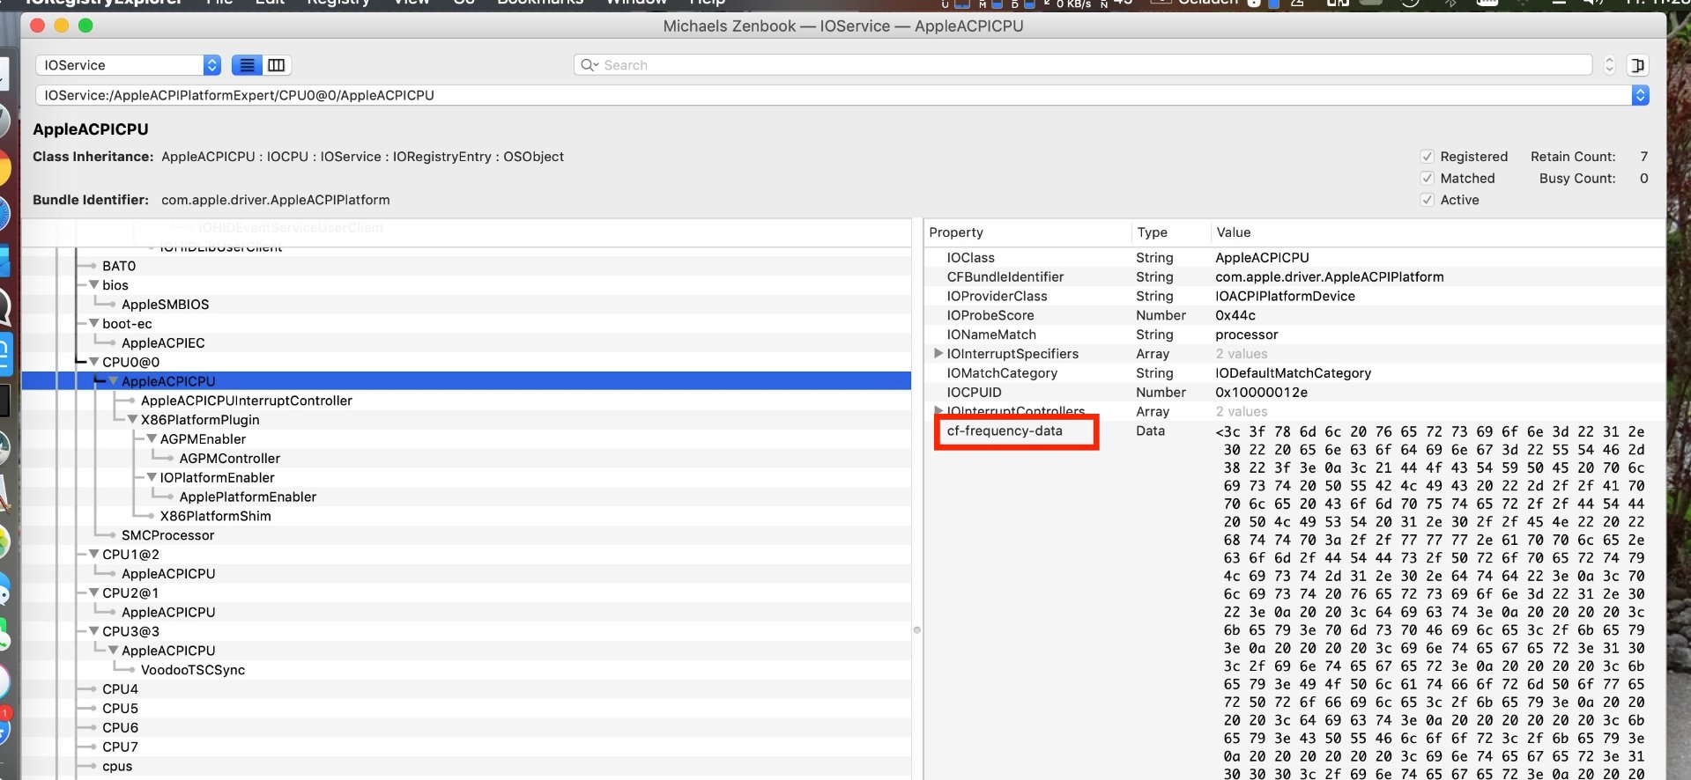Switch to the column browser view
Screen dimensions: 1691x780
click(277, 65)
